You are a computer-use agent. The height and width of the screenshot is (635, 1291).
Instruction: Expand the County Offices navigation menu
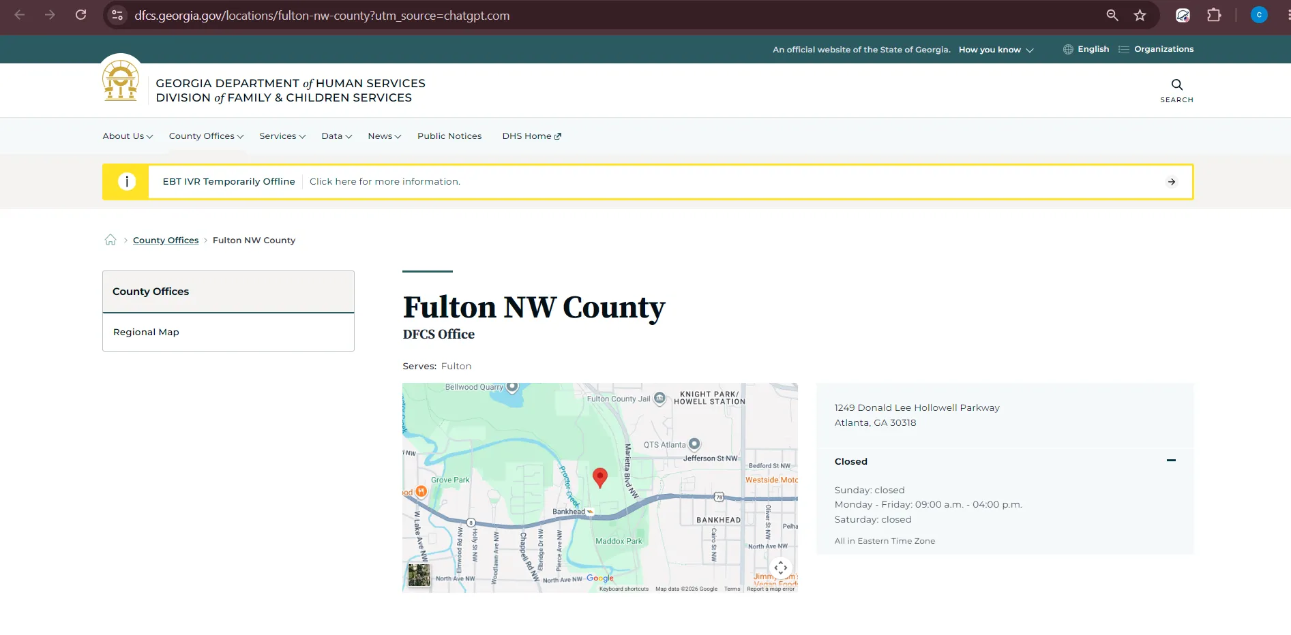tap(206, 136)
